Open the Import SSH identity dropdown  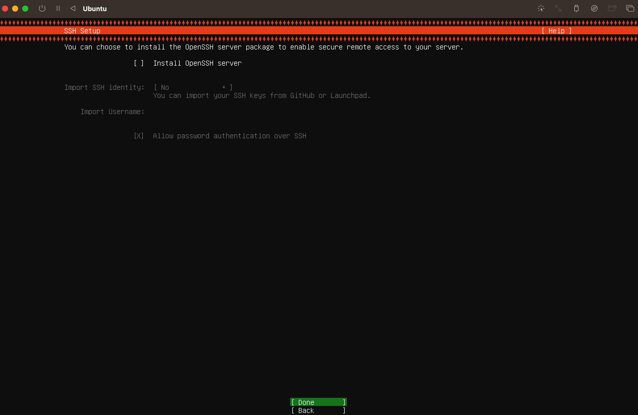pos(193,87)
